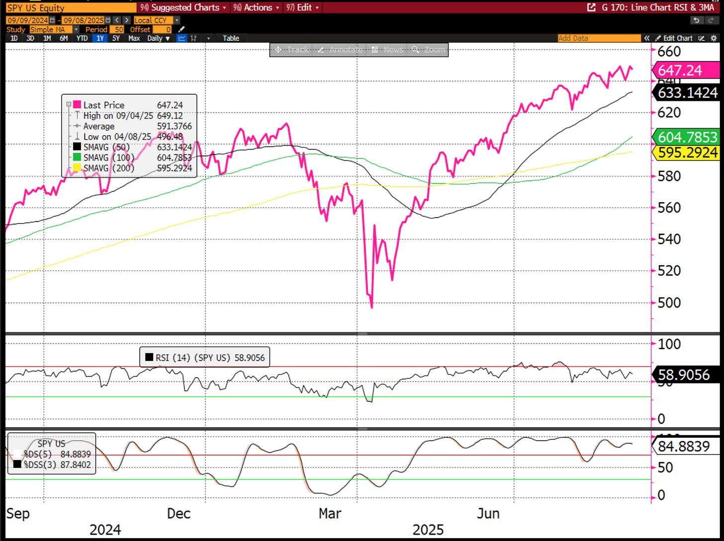Open the News overlay tool
724x541 pixels.
[387, 50]
